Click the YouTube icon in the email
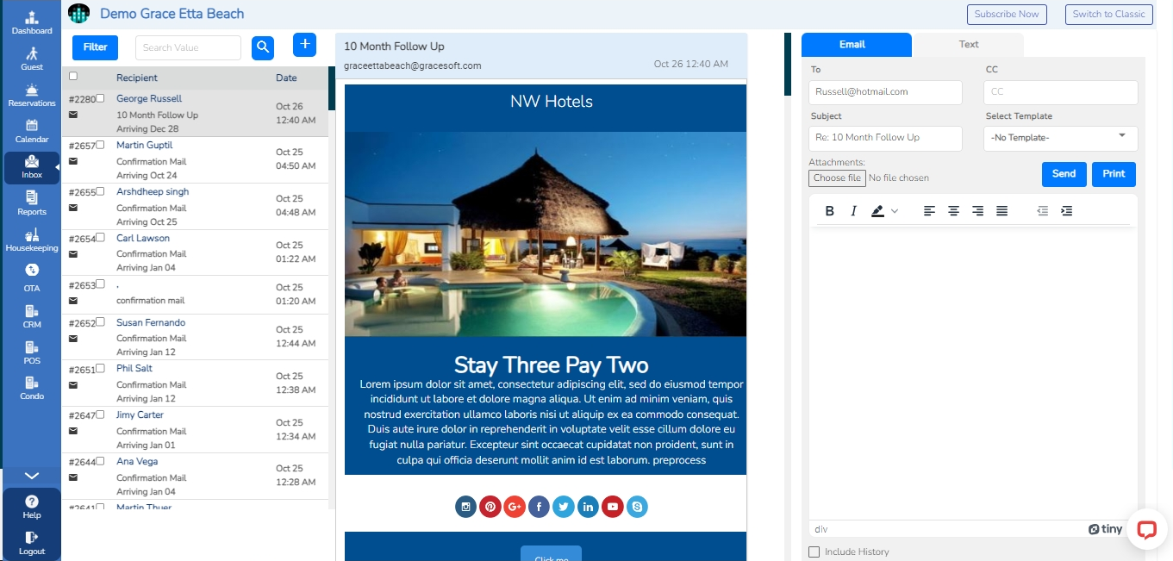This screenshot has width=1173, height=561. point(612,507)
